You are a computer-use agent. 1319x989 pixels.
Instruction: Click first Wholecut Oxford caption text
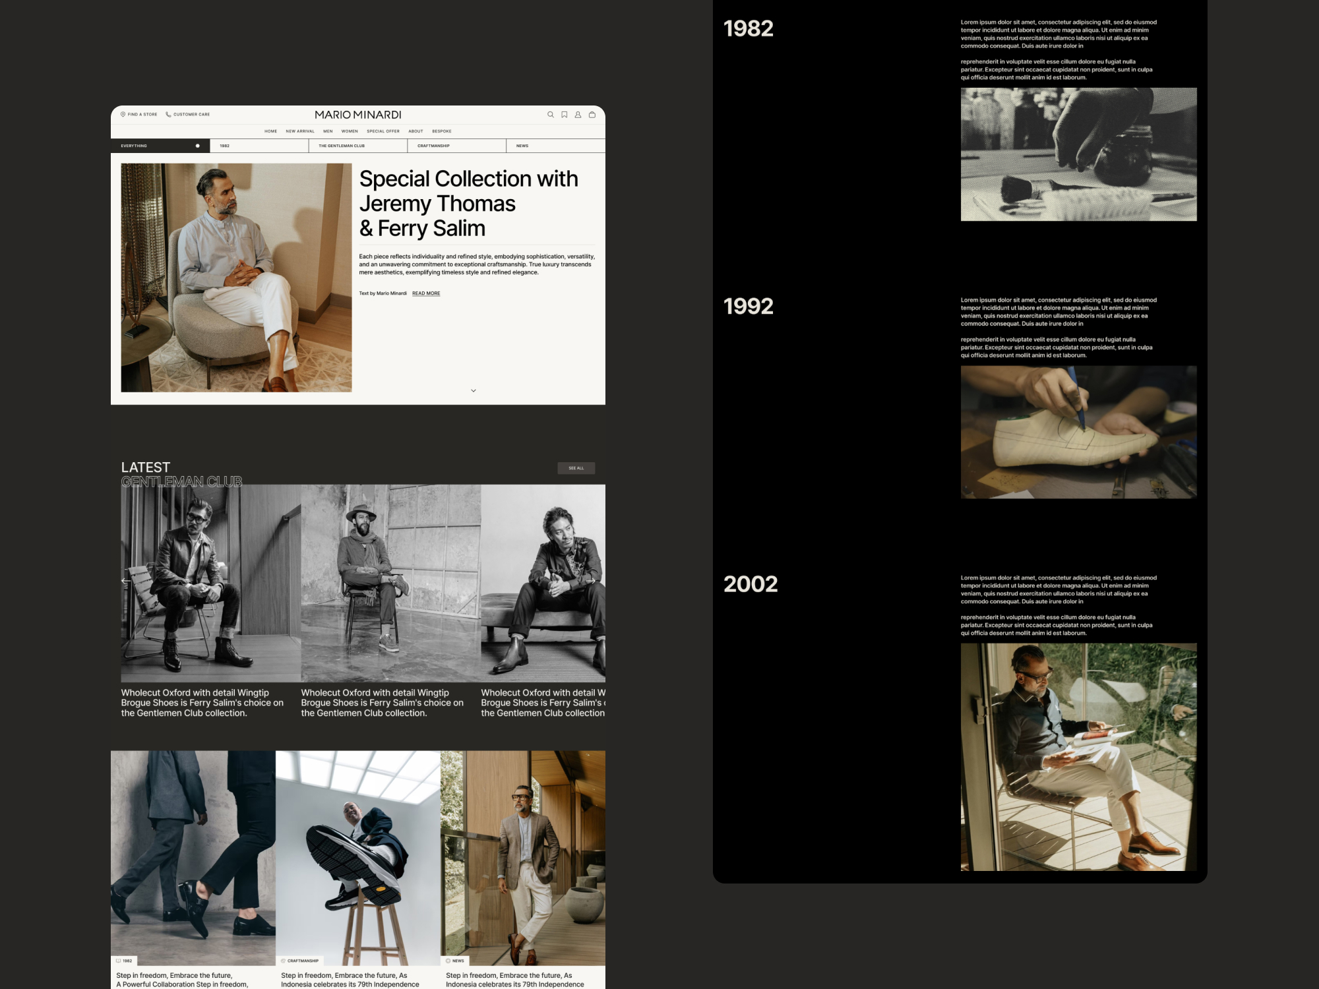[202, 703]
